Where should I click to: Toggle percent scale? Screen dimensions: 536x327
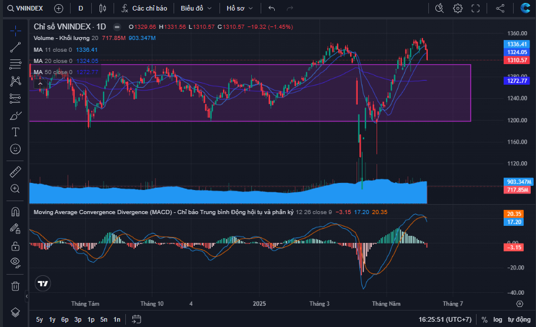pyautogui.click(x=484, y=319)
